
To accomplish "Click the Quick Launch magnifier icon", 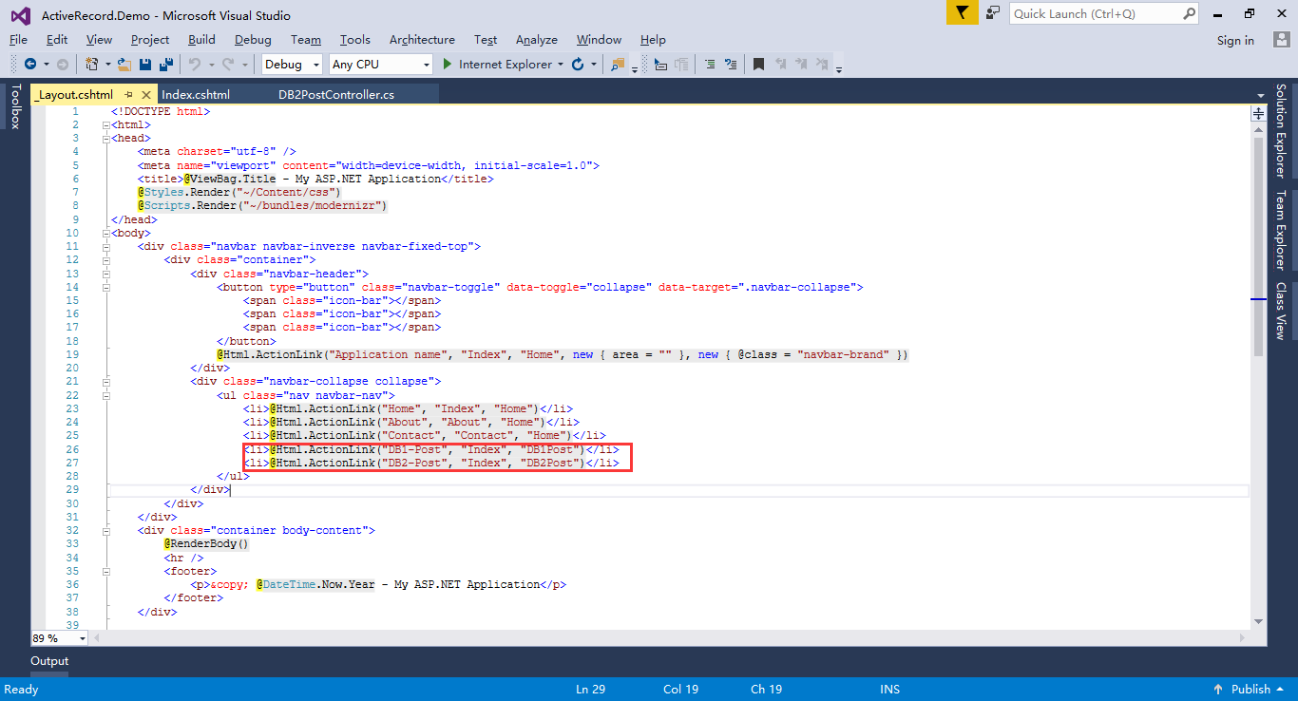I will pyautogui.click(x=1189, y=13).
